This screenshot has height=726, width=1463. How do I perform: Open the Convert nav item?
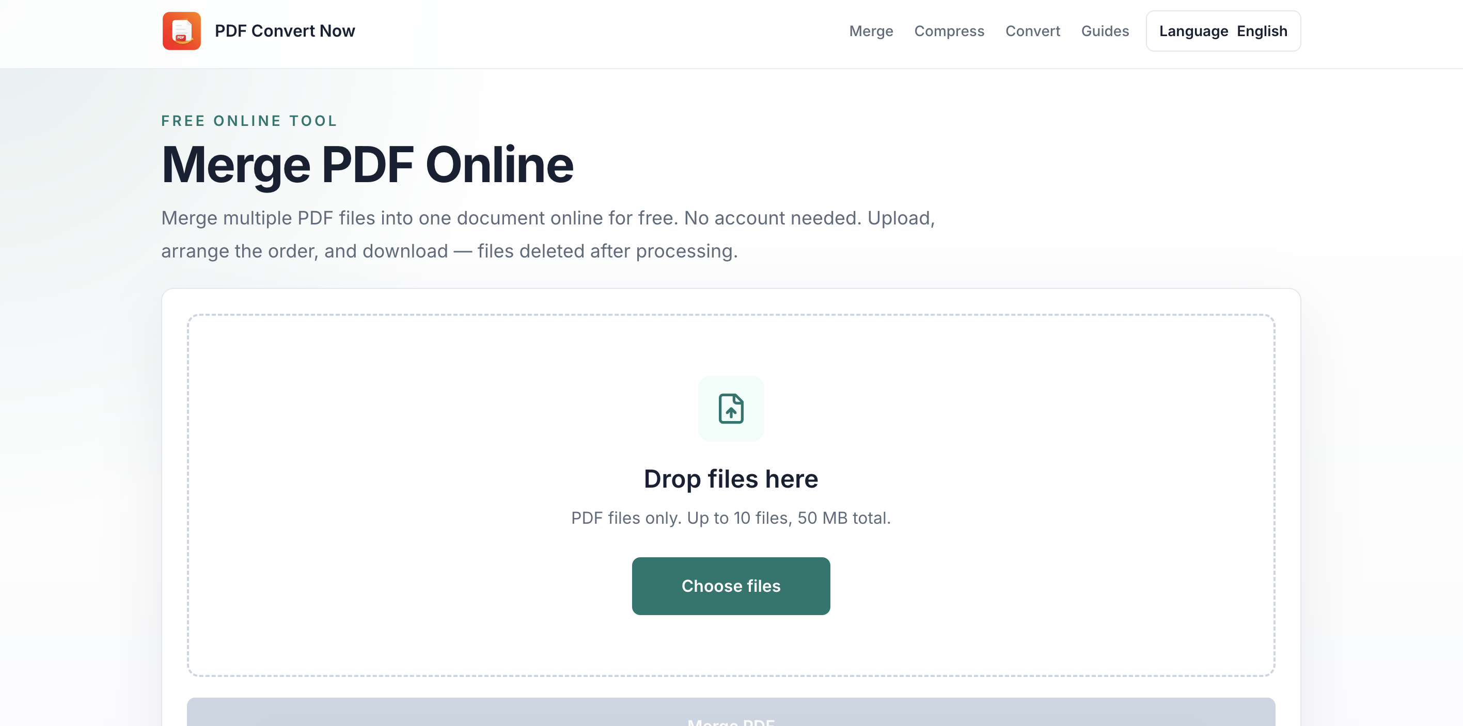1032,30
